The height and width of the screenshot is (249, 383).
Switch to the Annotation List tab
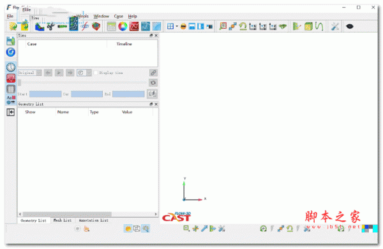[94, 220]
